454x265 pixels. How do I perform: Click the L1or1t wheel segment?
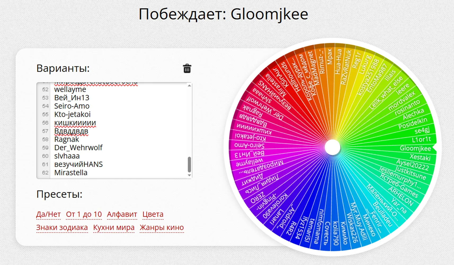click(x=421, y=139)
